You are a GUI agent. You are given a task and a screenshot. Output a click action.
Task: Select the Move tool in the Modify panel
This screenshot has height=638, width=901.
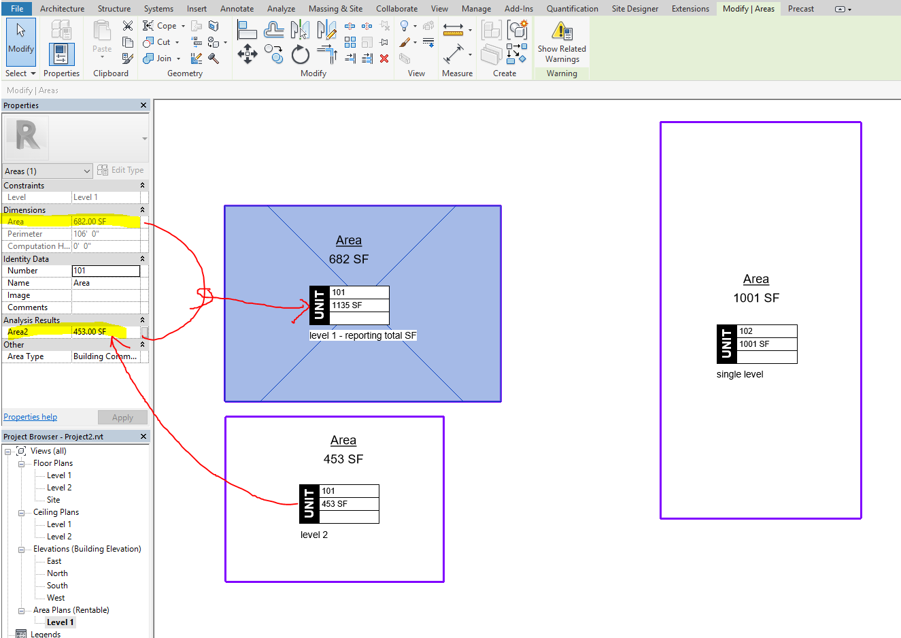tap(248, 53)
